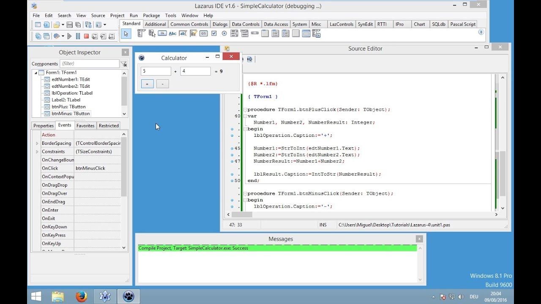Image resolution: width=541 pixels, height=304 pixels.
Task: Open the Project menu
Action: coord(117,15)
